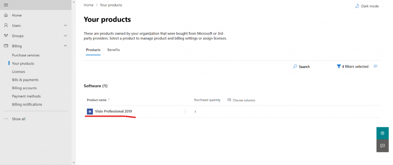Viewport: 393px width, 165px height.
Task: Expand the Users section chevron
Action: 65,26
